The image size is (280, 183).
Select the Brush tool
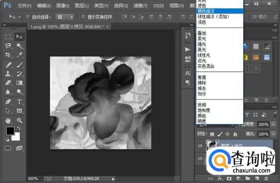19,65
